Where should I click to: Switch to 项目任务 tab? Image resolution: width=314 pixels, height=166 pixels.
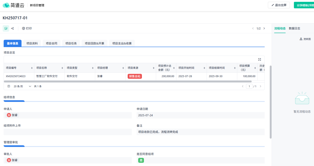coord(71,43)
